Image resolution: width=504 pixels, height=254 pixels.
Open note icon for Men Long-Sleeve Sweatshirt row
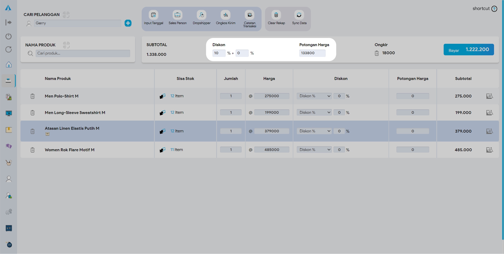click(x=489, y=113)
